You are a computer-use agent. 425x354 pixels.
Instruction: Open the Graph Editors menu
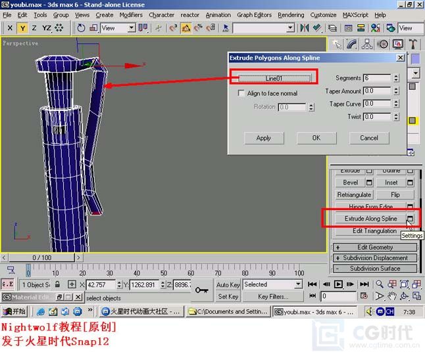[254, 15]
